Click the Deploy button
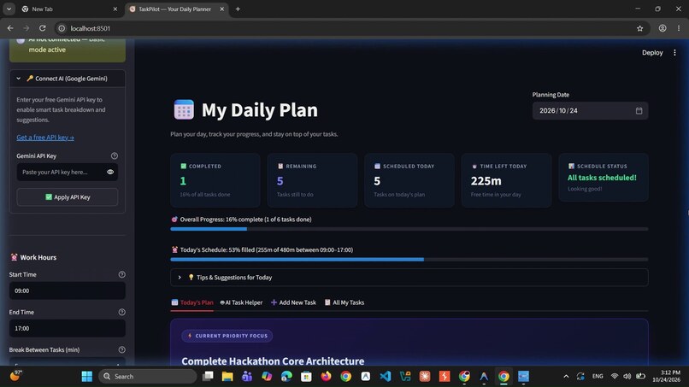This screenshot has width=689, height=387. (x=652, y=53)
